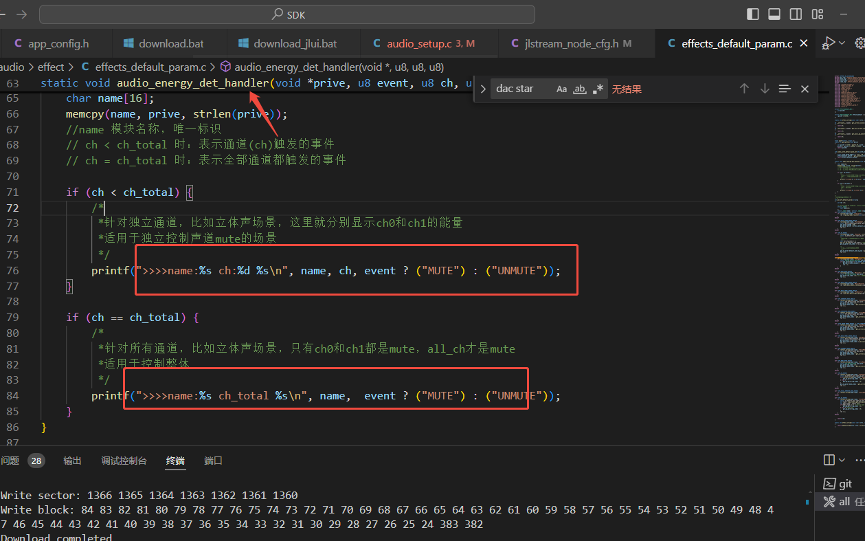The width and height of the screenshot is (865, 541).
Task: Open the run options dropdown arrow
Action: click(842, 43)
